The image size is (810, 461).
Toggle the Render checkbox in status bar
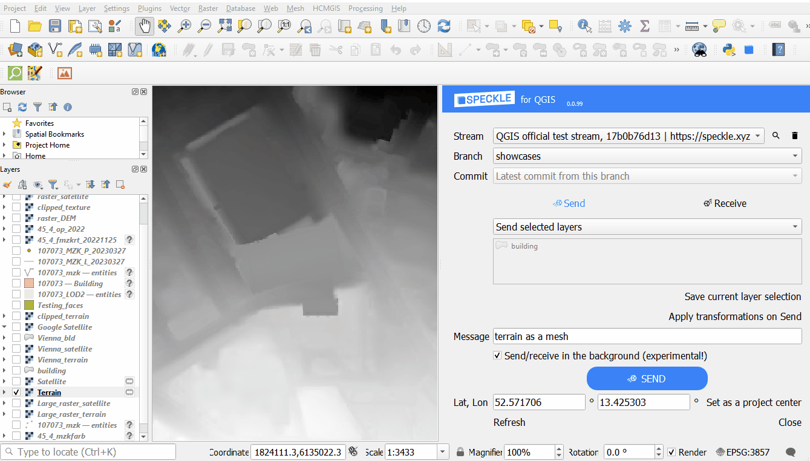[x=671, y=452]
